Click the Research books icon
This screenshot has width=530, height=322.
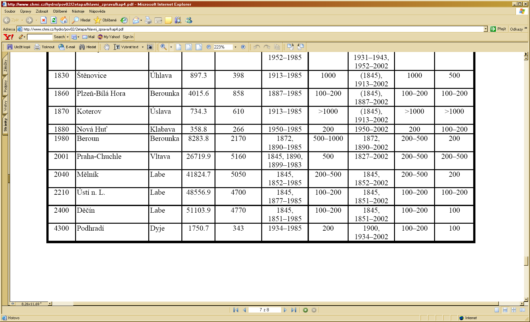pyautogui.click(x=178, y=20)
